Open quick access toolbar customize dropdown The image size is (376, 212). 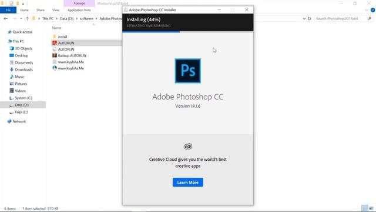pyautogui.click(x=23, y=4)
